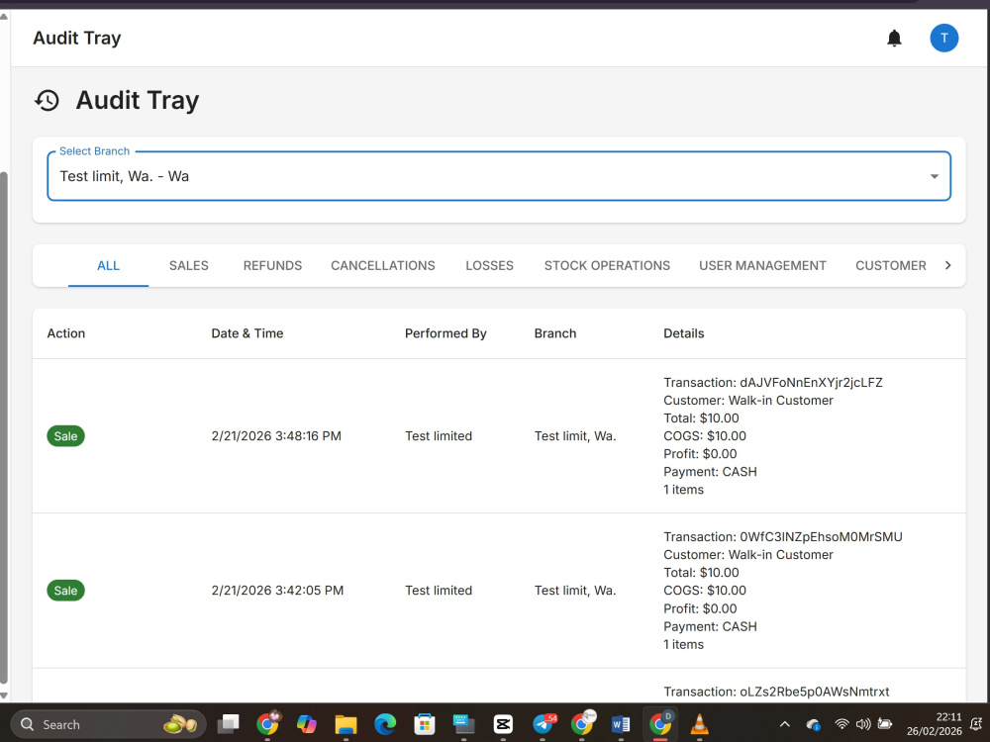Switch to the ALL tab
Viewport: 990px width, 742px height.
pos(108,265)
